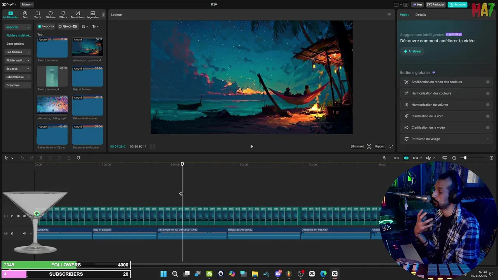Open the CapCut Menu dropdown
This screenshot has width=498, height=280.
tap(27, 5)
